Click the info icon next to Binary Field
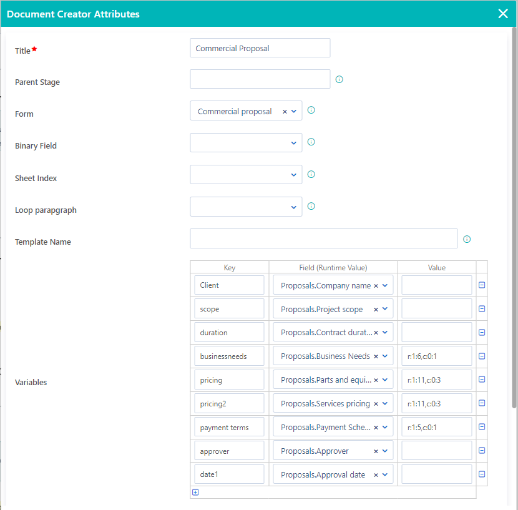Screen dimensions: 518x510 pos(311,142)
